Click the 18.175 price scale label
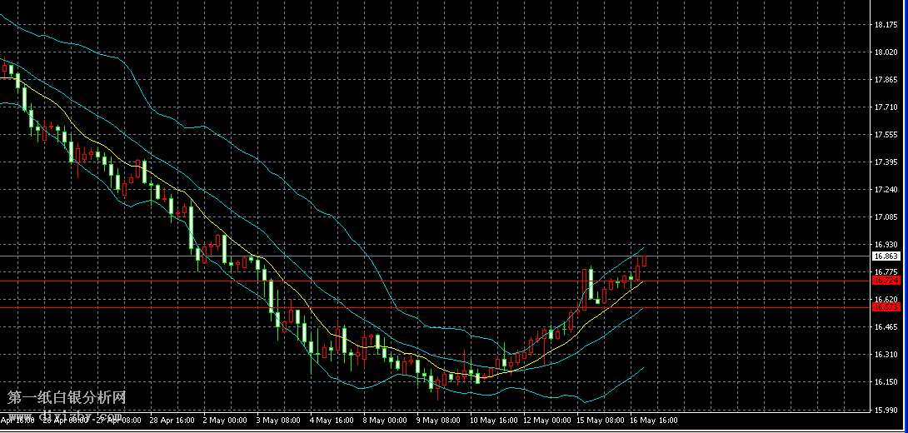The width and height of the screenshot is (908, 433). pos(885,25)
